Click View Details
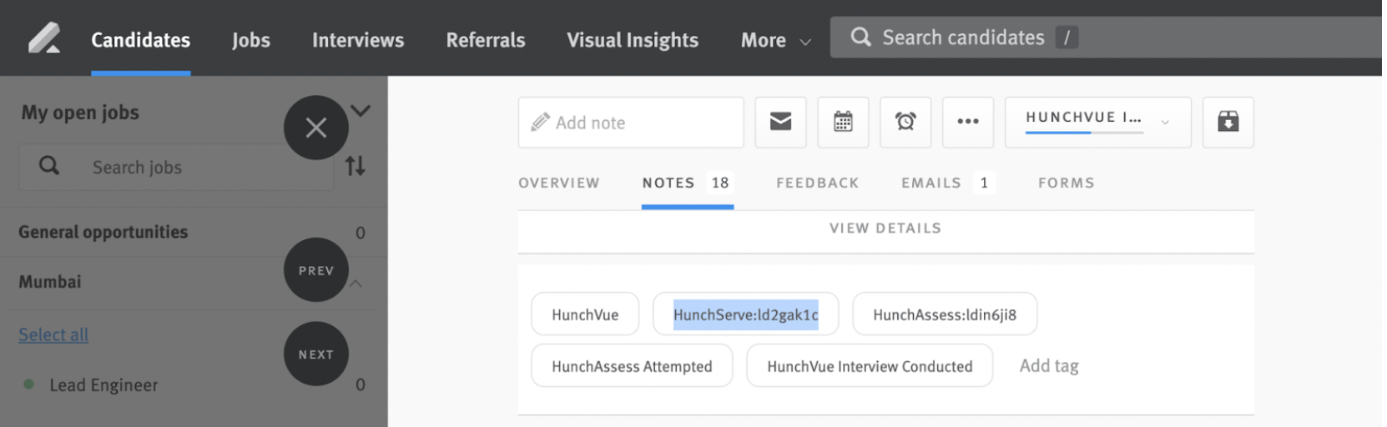Image resolution: width=1387 pixels, height=427 pixels. click(885, 229)
